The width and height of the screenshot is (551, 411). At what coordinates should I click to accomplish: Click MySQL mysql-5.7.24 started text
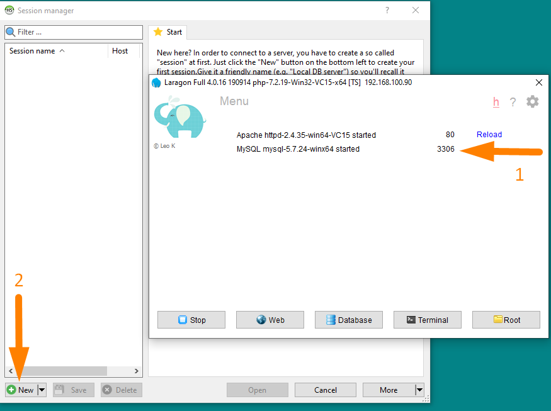298,149
